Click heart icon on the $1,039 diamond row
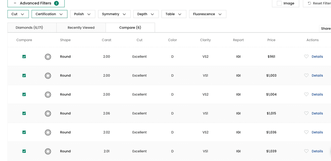 click(306, 151)
